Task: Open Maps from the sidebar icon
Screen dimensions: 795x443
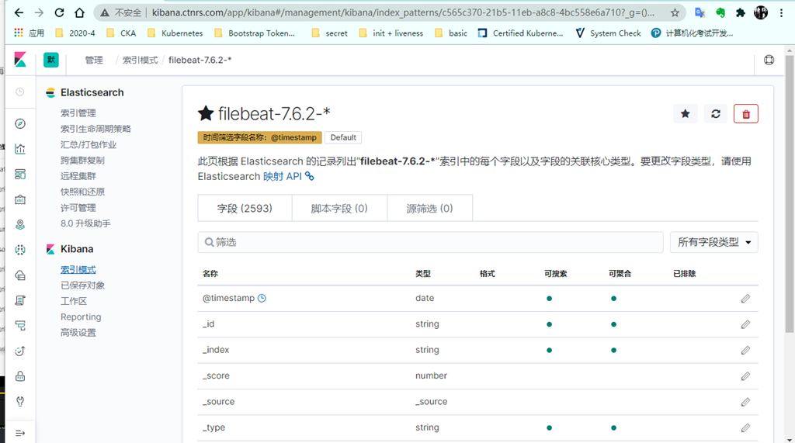Action: tap(19, 224)
